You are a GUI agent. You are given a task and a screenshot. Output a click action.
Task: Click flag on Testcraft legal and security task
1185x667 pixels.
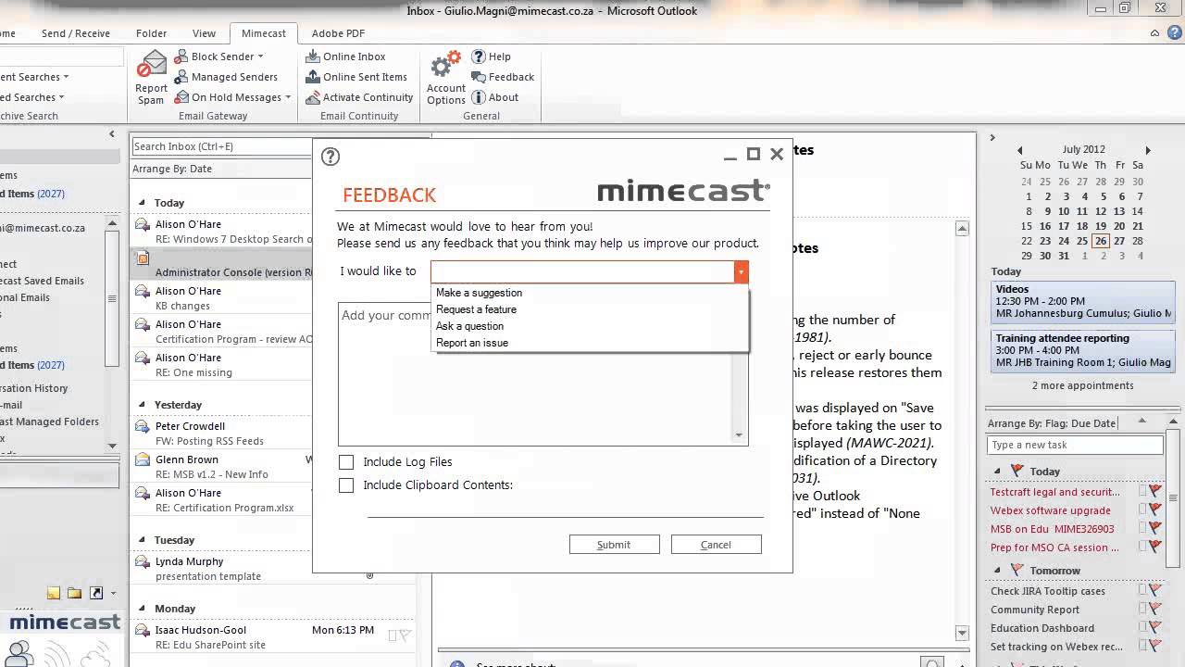click(x=1155, y=492)
